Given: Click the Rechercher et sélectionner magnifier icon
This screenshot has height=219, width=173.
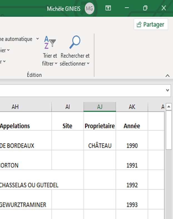Looking at the screenshot, I should [75, 42].
